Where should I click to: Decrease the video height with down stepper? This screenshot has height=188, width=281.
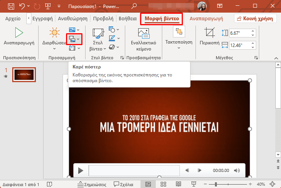[253, 35]
